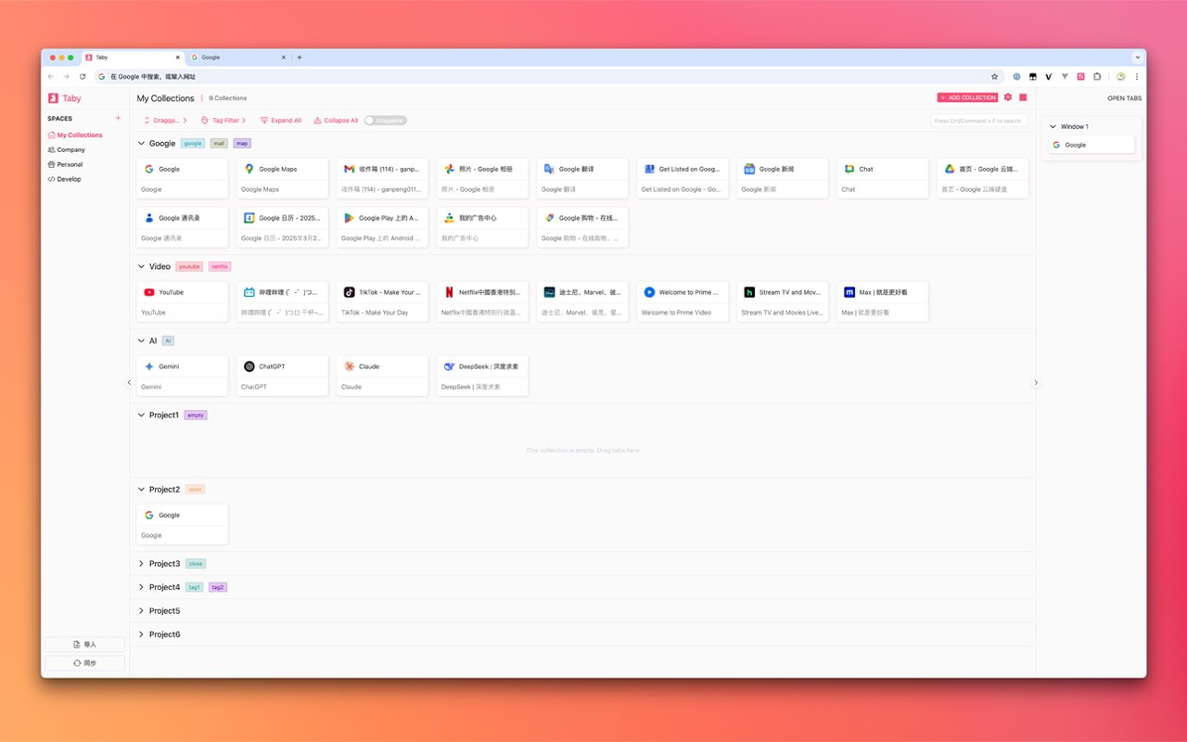Expand the Project6 collection

[x=142, y=634]
